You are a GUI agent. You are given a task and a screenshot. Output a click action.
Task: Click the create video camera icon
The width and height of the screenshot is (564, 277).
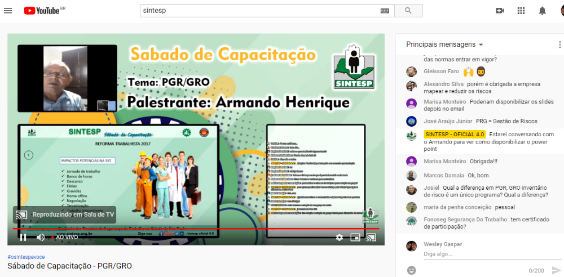click(500, 11)
